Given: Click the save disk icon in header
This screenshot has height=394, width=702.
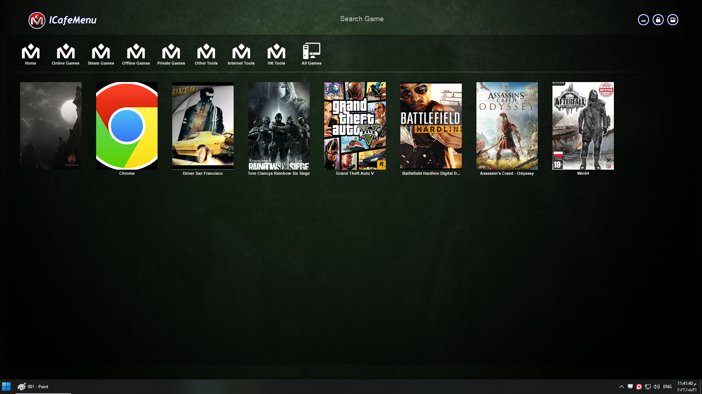Looking at the screenshot, I should coord(672,20).
